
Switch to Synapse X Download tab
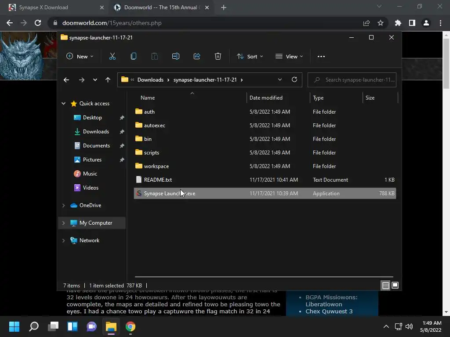54,7
